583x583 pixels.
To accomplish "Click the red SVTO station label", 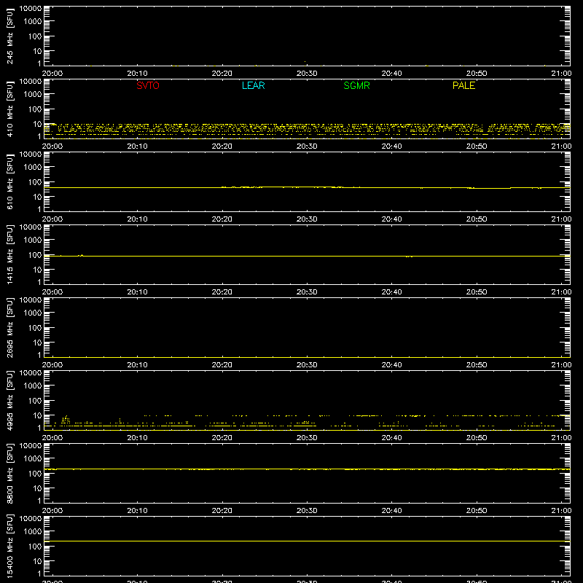I will tap(148, 85).
